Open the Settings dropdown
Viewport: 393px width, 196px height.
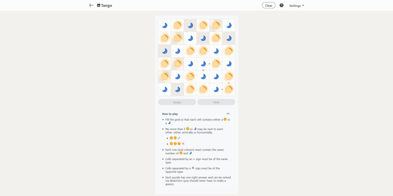296,6
